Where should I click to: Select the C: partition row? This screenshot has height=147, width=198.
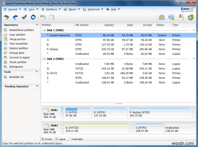tap(118, 40)
